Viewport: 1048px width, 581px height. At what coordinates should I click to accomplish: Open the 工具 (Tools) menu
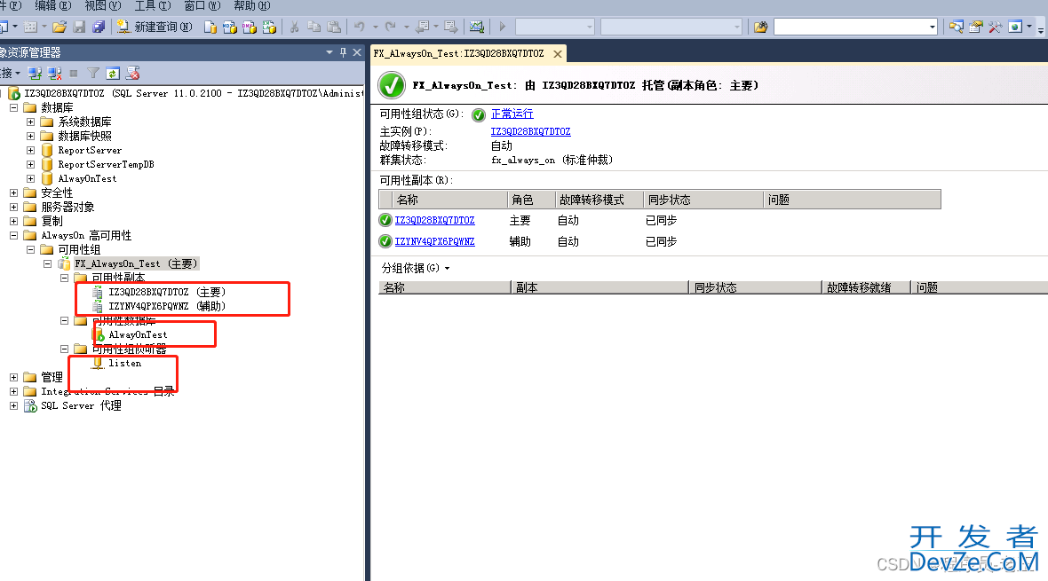153,6
